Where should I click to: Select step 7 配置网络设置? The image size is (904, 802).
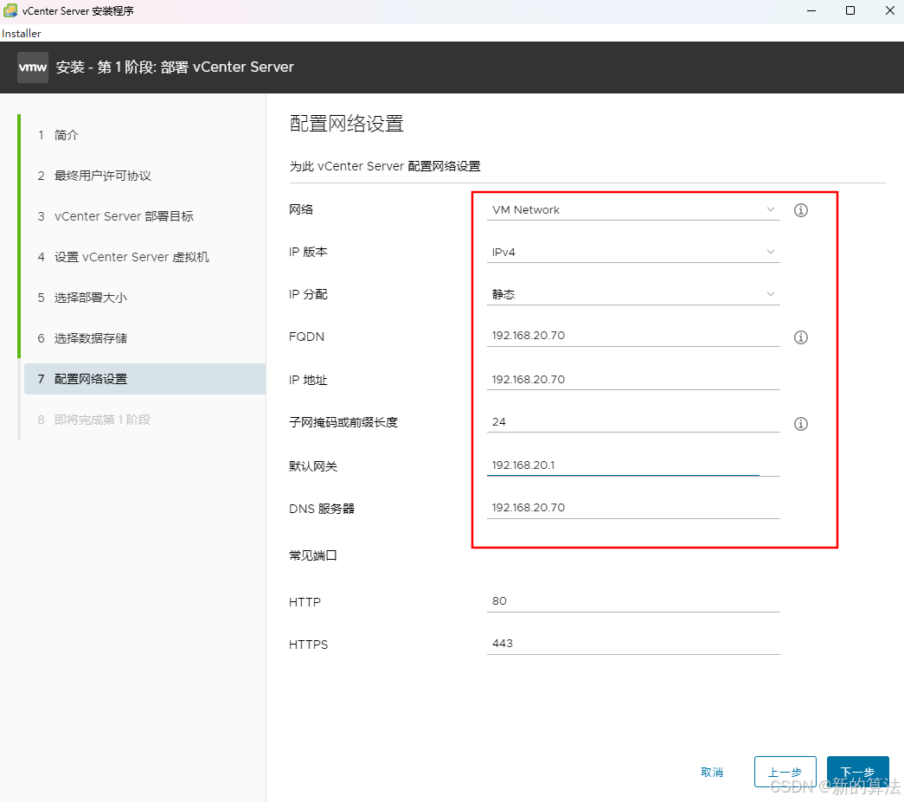pyautogui.click(x=144, y=379)
